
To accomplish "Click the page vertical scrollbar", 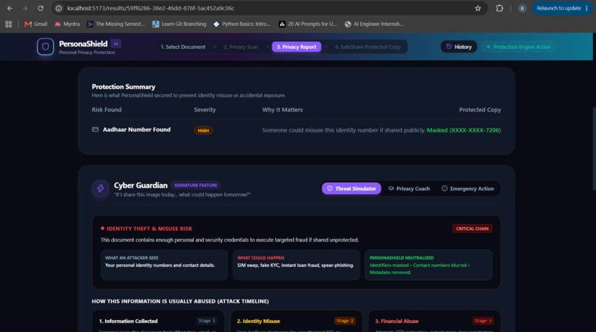I will (x=594, y=149).
